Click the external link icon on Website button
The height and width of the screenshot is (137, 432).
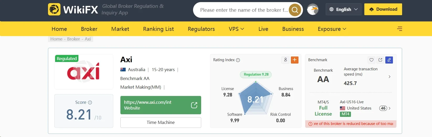click(x=194, y=105)
